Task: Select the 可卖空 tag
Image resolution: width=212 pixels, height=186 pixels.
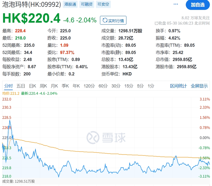Action: (104, 5)
